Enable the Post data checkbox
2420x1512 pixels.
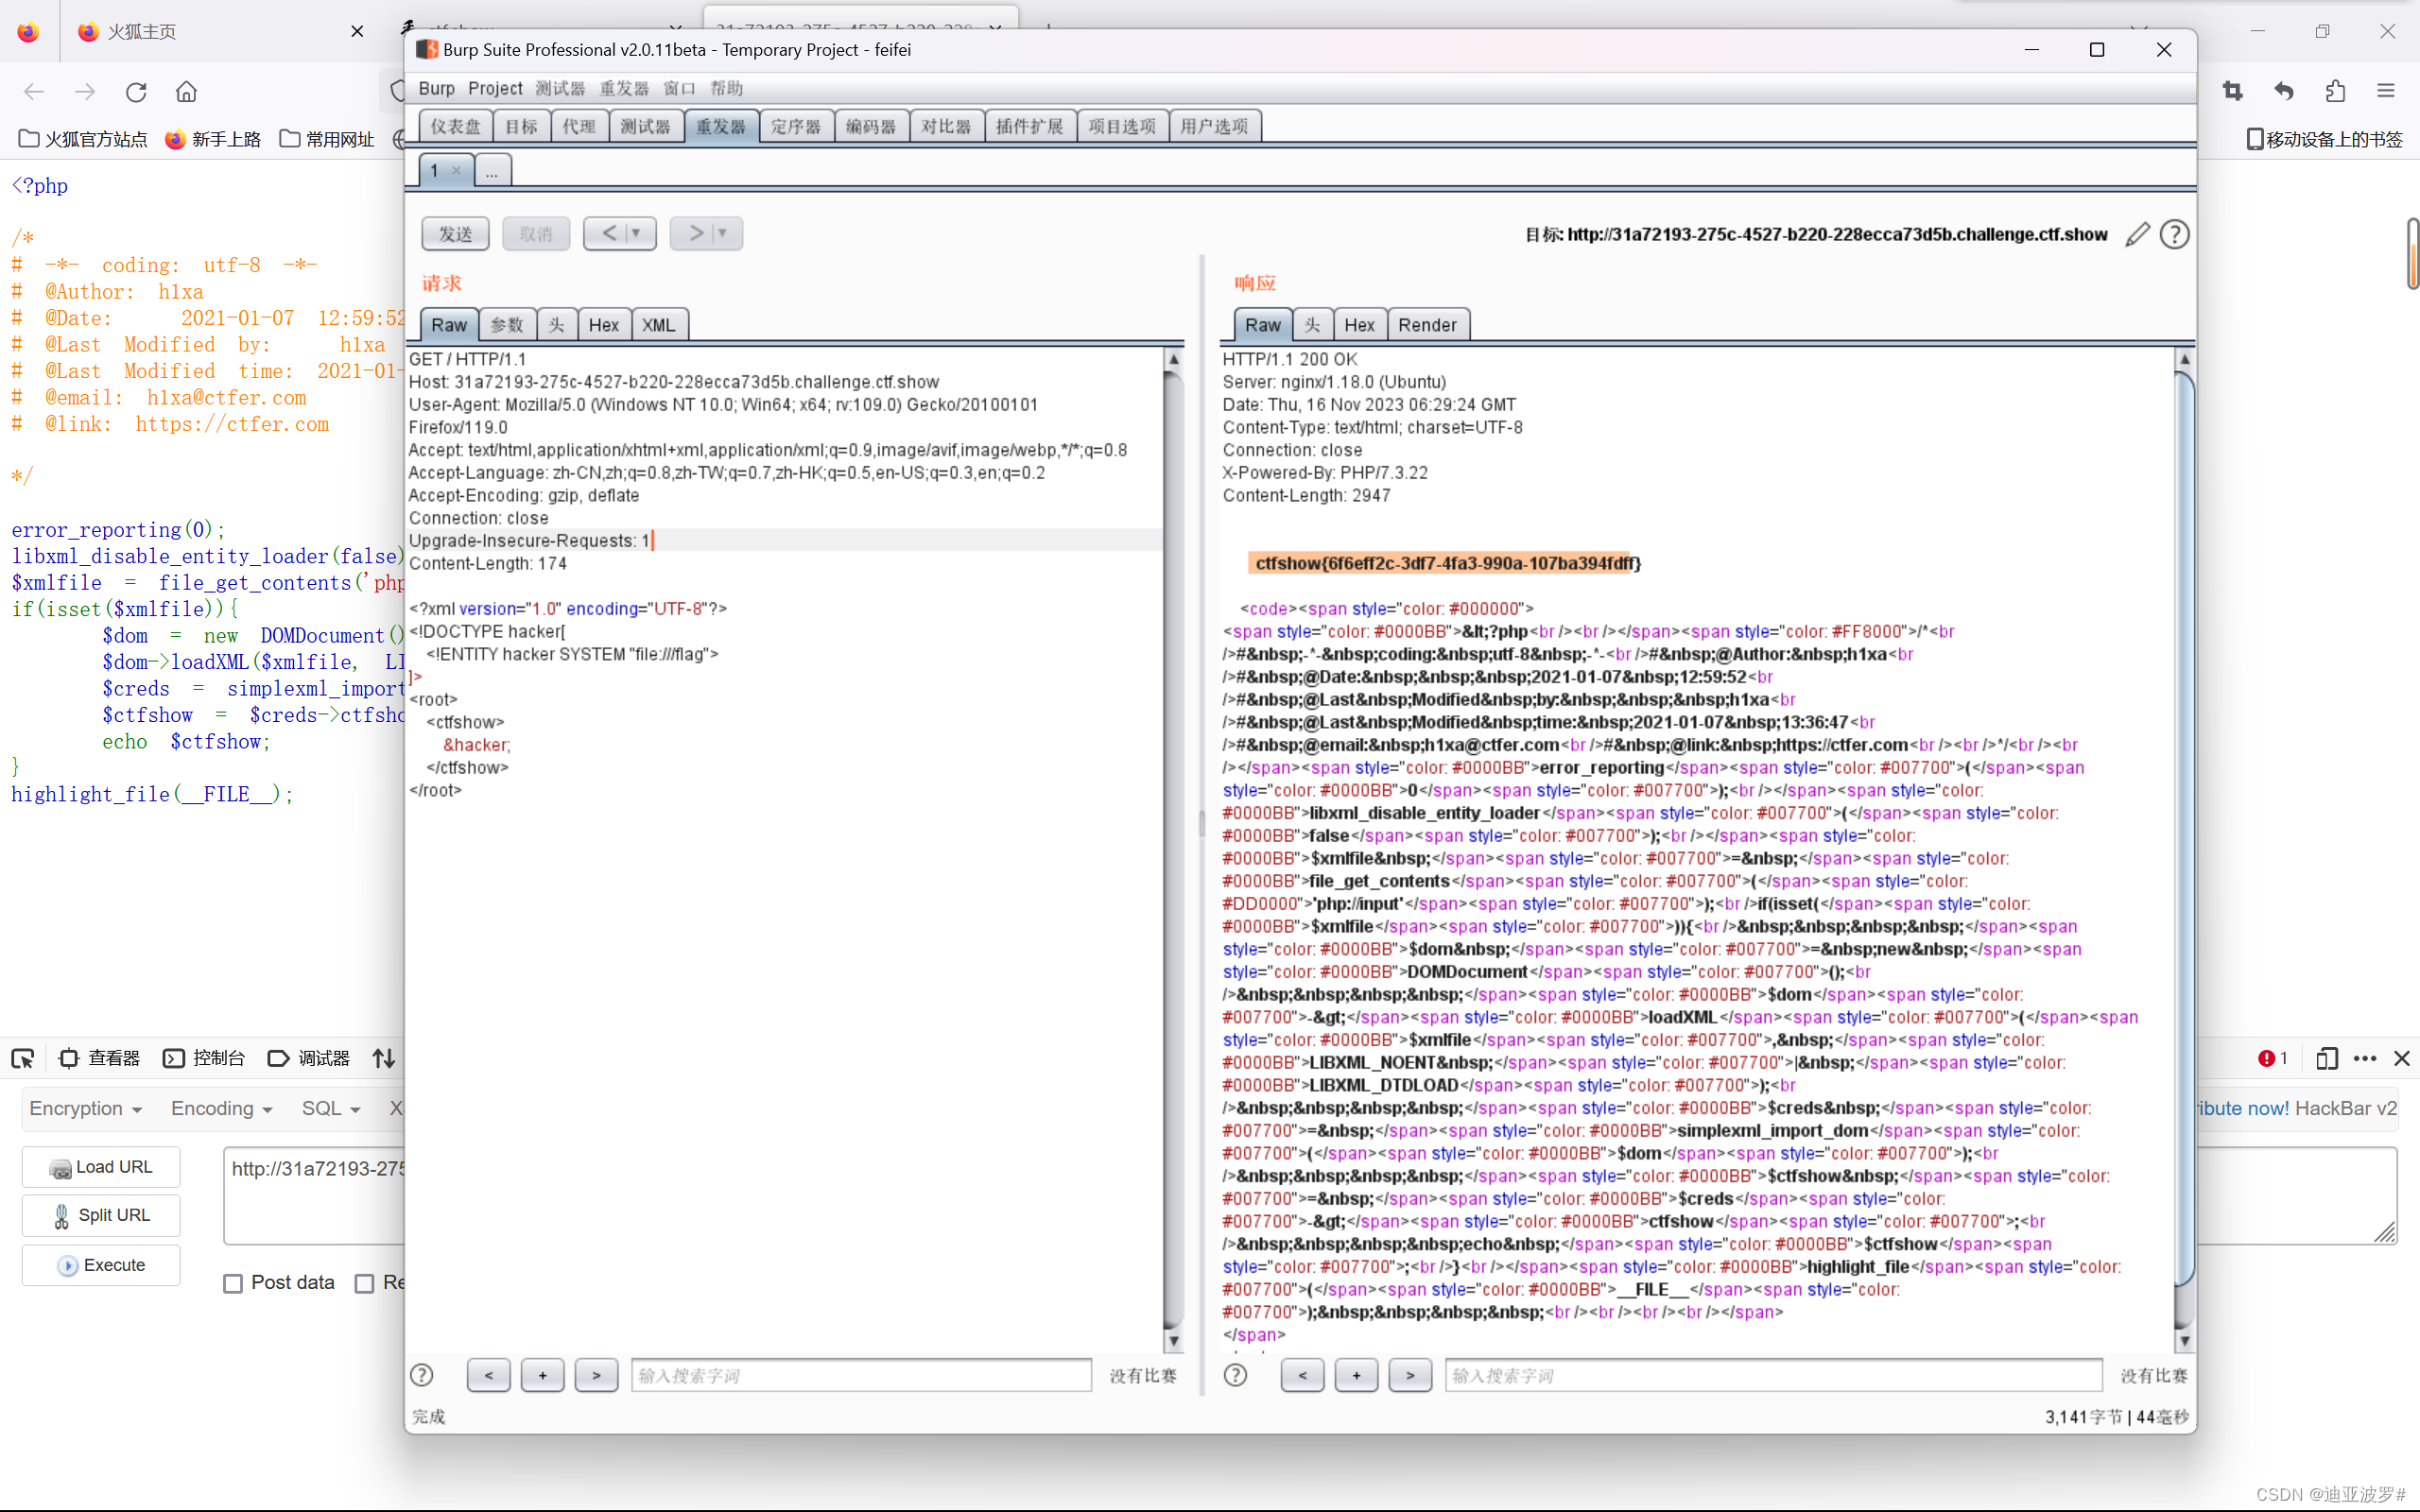pyautogui.click(x=233, y=1283)
